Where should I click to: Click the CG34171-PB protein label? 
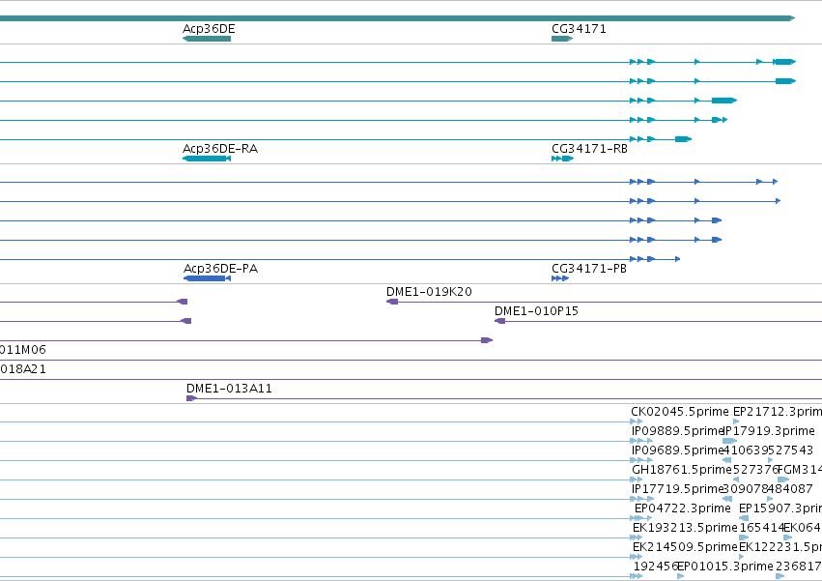[589, 269]
